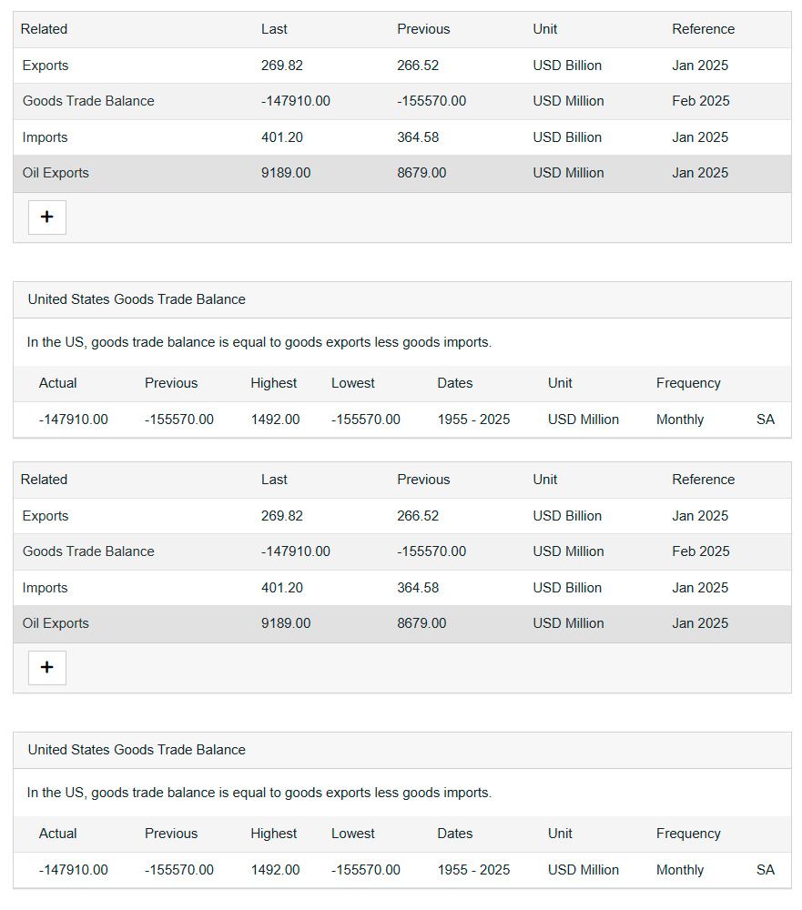Open the Imports link in the upper table
Image resolution: width=802 pixels, height=910 pixels.
45,137
